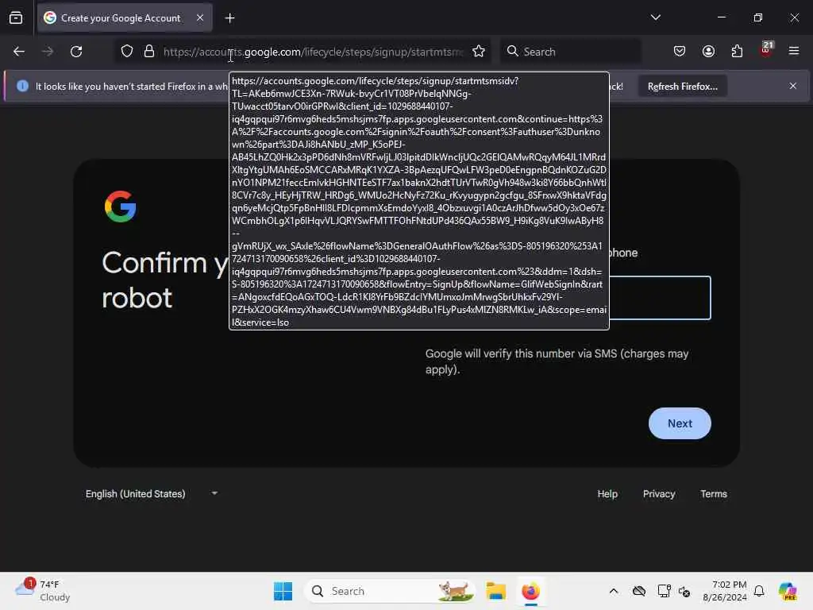Save page to Pocket
The image size is (813, 610).
point(680,52)
